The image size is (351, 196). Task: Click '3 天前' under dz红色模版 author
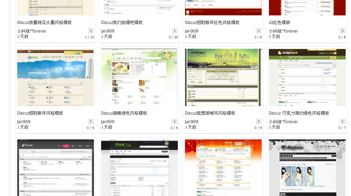coord(274,37)
